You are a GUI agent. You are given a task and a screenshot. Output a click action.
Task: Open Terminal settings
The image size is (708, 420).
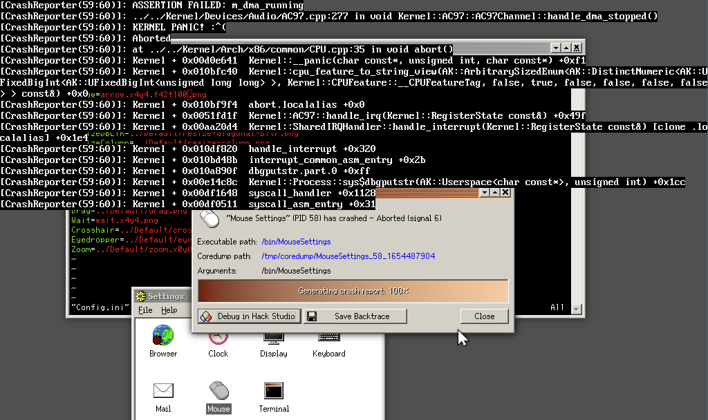point(273,390)
